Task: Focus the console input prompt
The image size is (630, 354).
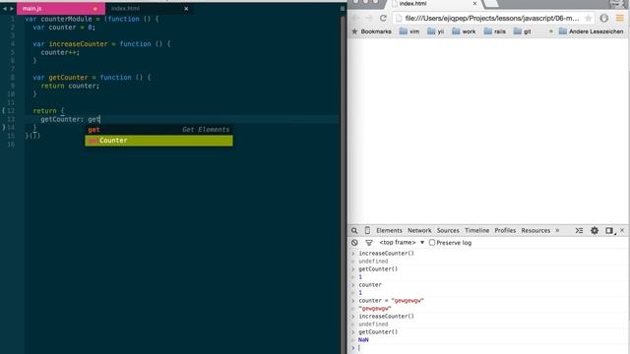Action: [x=490, y=348]
